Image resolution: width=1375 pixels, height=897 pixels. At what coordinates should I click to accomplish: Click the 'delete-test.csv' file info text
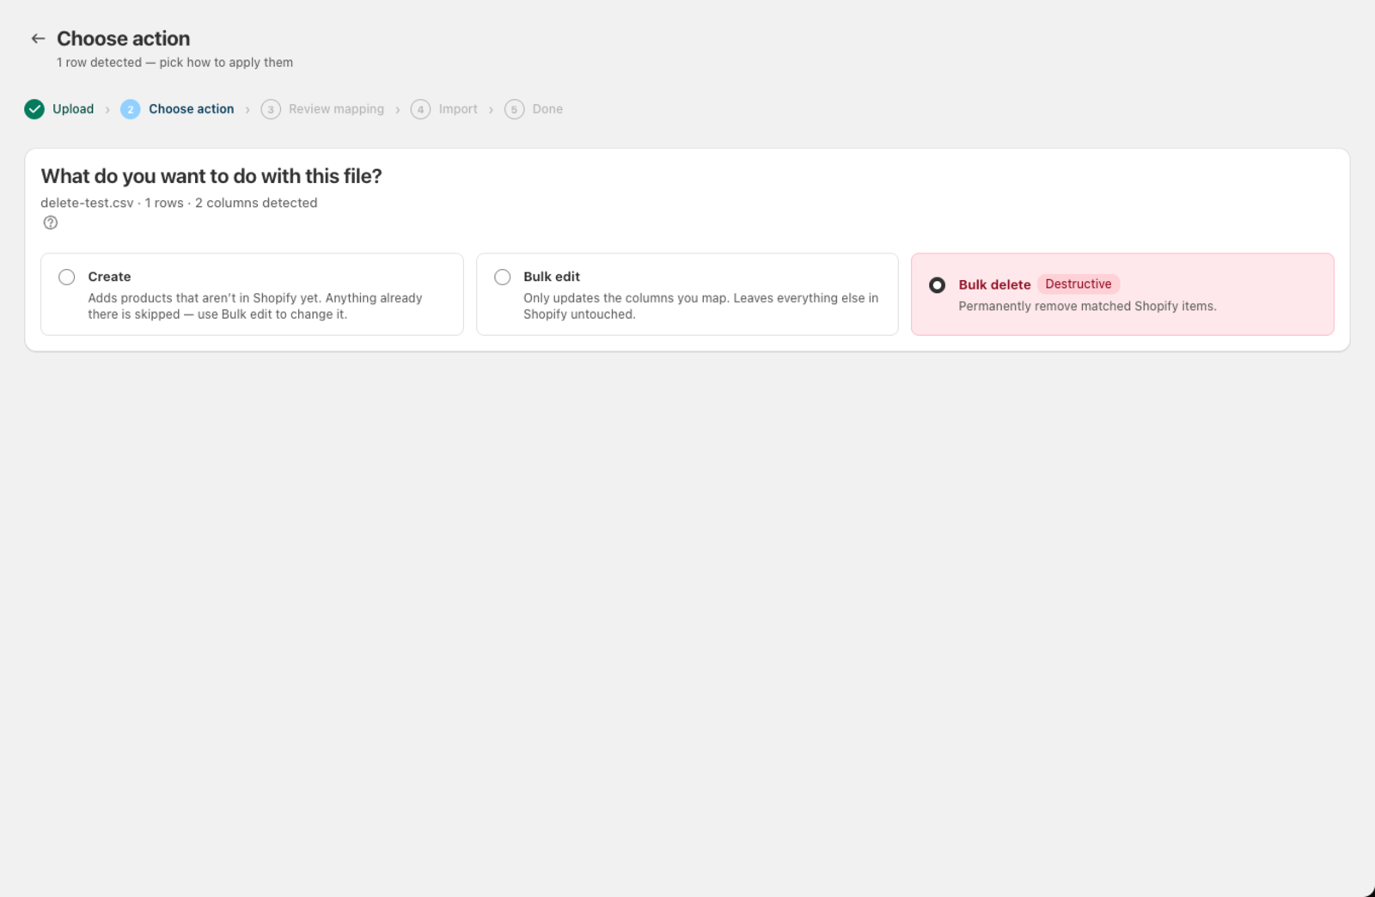[179, 203]
